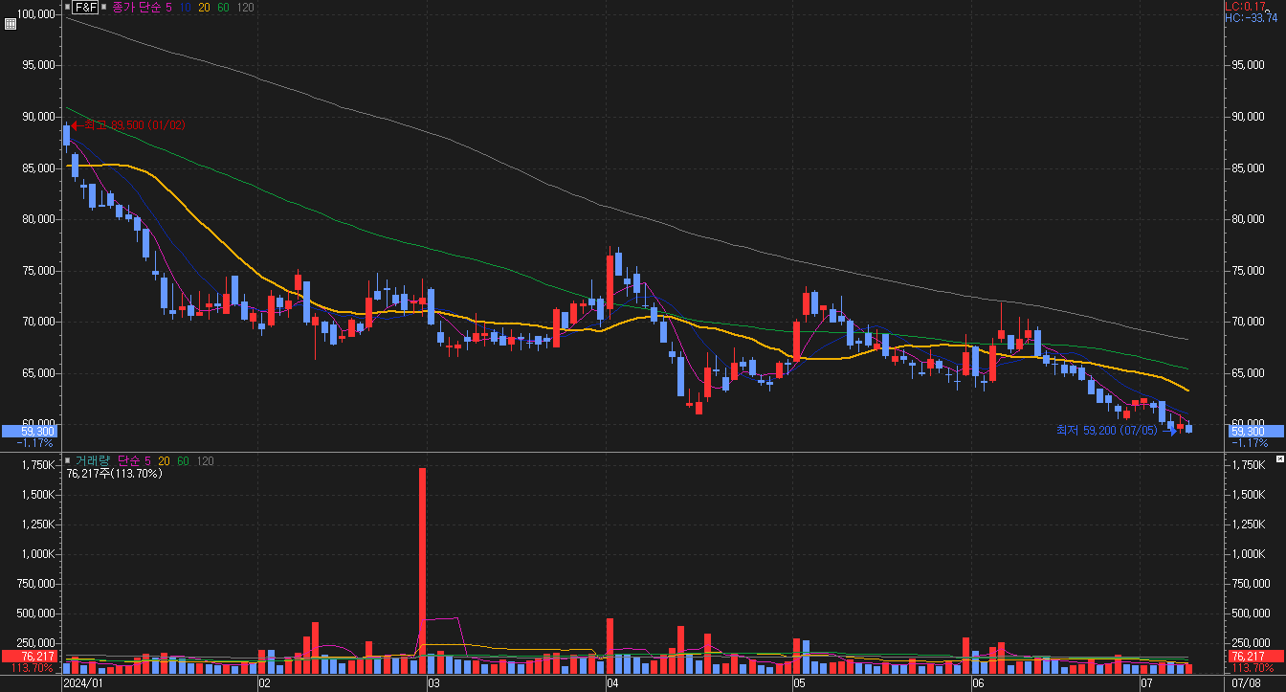This screenshot has width=1286, height=692.
Task: Toggle the square before 거래량 label
Action: [x=67, y=460]
